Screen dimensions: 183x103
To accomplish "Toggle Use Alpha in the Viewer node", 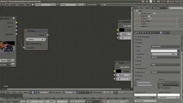I will 118,67.
